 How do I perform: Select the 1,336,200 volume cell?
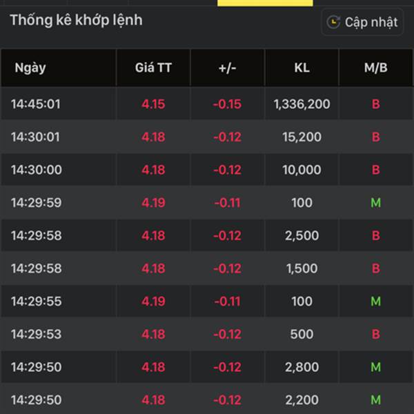(x=302, y=104)
